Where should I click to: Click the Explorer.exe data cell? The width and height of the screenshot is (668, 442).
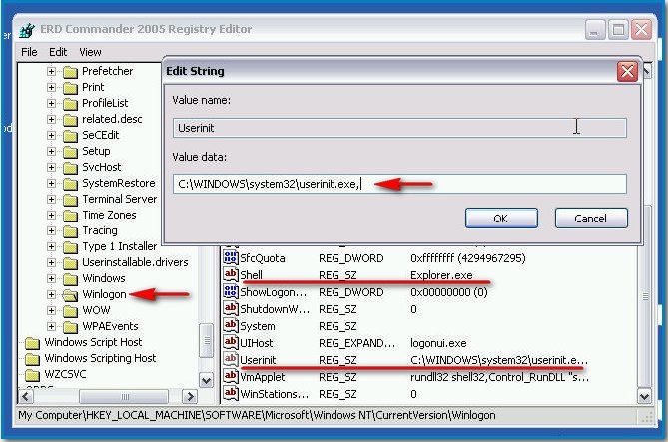click(441, 275)
